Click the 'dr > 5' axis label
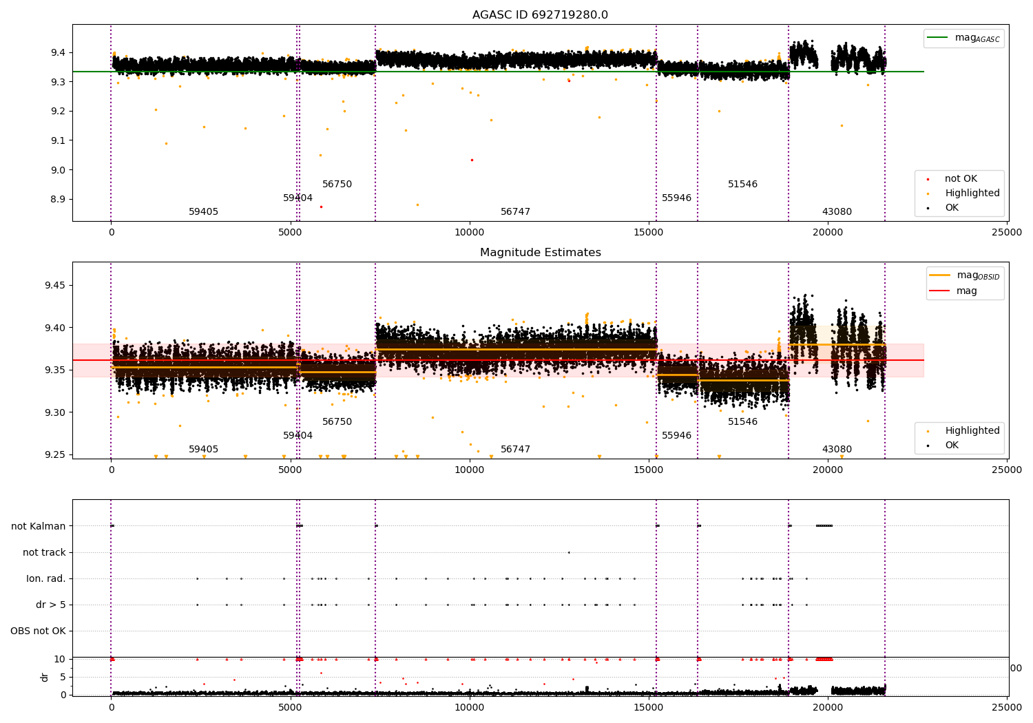The height and width of the screenshot is (723, 1033). coord(51,605)
